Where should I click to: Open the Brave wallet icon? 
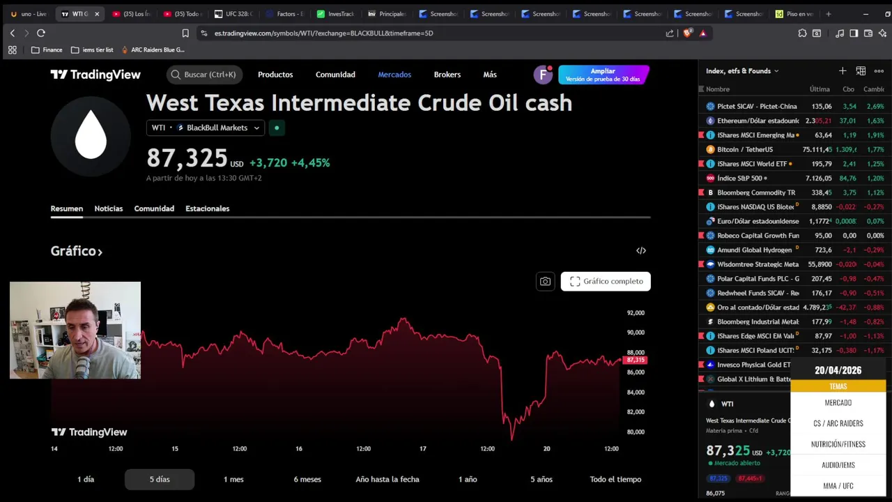pyautogui.click(x=868, y=33)
